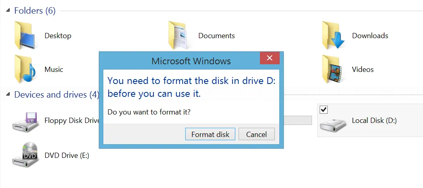Collapse the Folders section arrow
The image size is (423, 188).
pyautogui.click(x=8, y=11)
